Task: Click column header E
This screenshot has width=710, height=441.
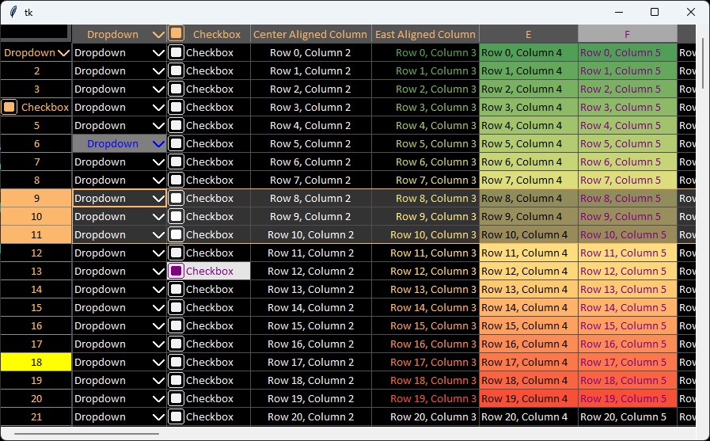Action: (x=528, y=34)
